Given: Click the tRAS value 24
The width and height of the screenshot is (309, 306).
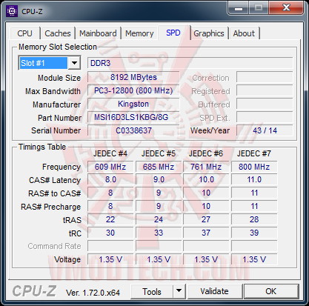Looking at the screenshot, I should click(159, 219).
